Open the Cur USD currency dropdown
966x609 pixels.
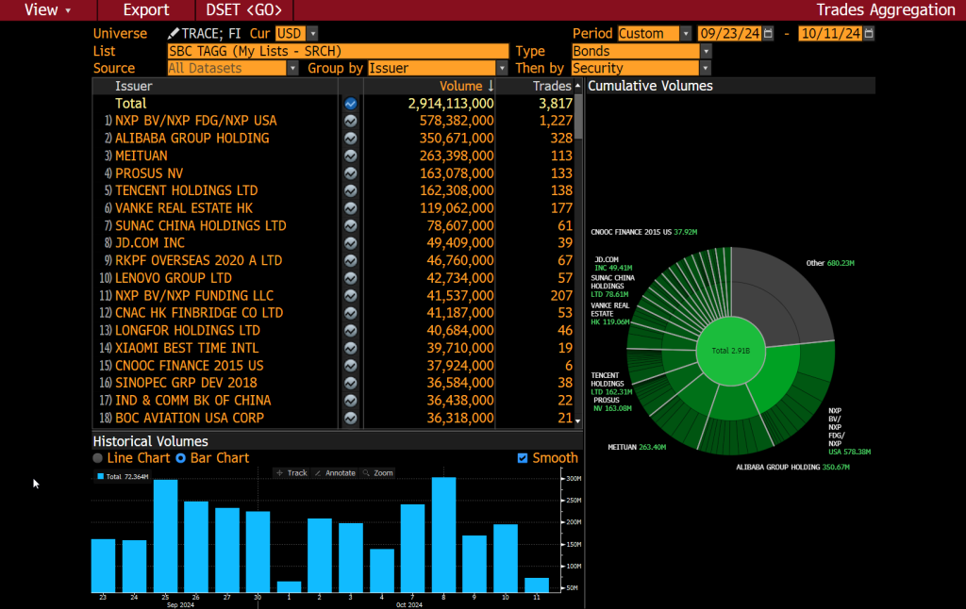pyautogui.click(x=313, y=33)
